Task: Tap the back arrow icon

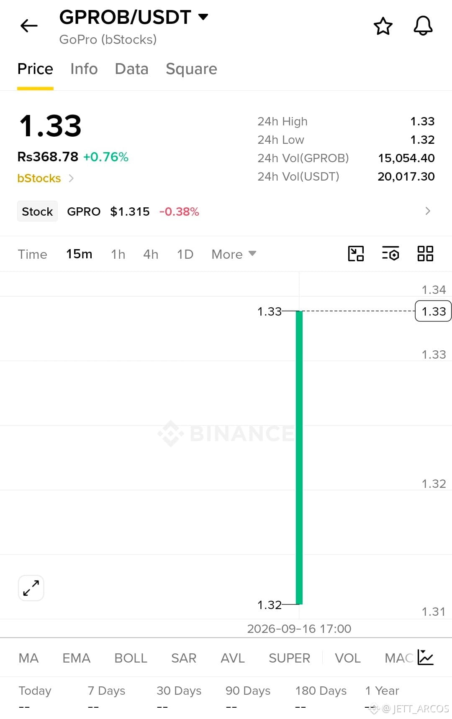Action: point(29,26)
